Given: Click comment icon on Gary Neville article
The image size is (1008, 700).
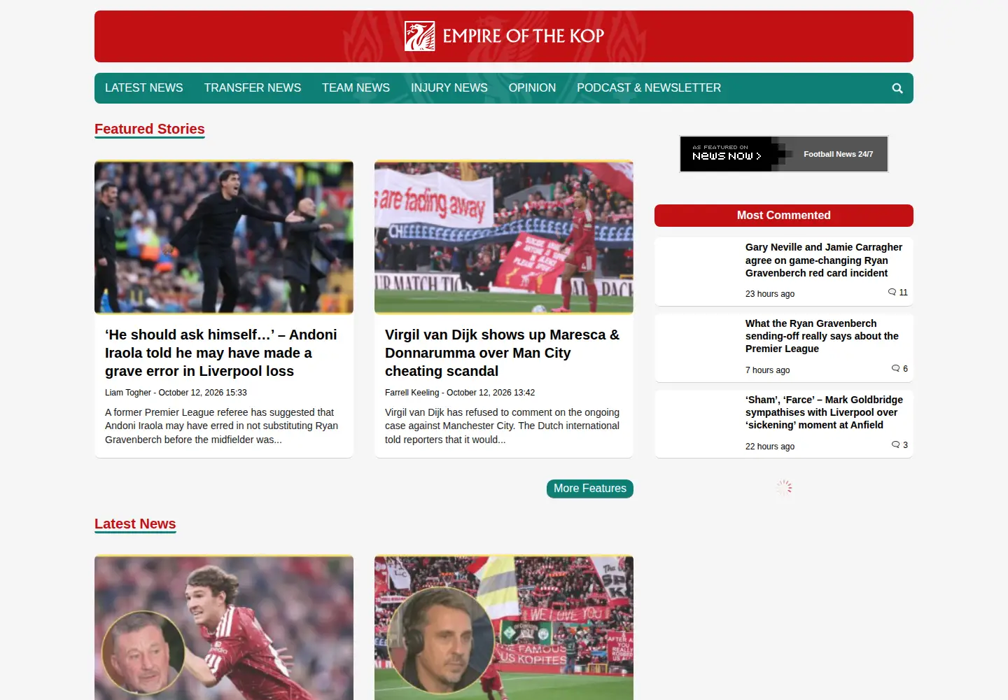Looking at the screenshot, I should pyautogui.click(x=892, y=292).
